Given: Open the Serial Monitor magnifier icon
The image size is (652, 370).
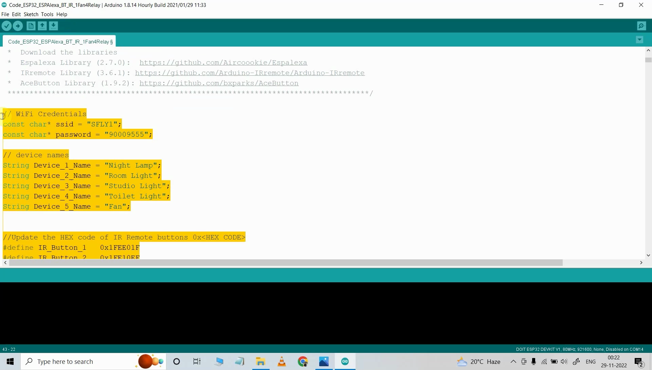Looking at the screenshot, I should pos(641,26).
